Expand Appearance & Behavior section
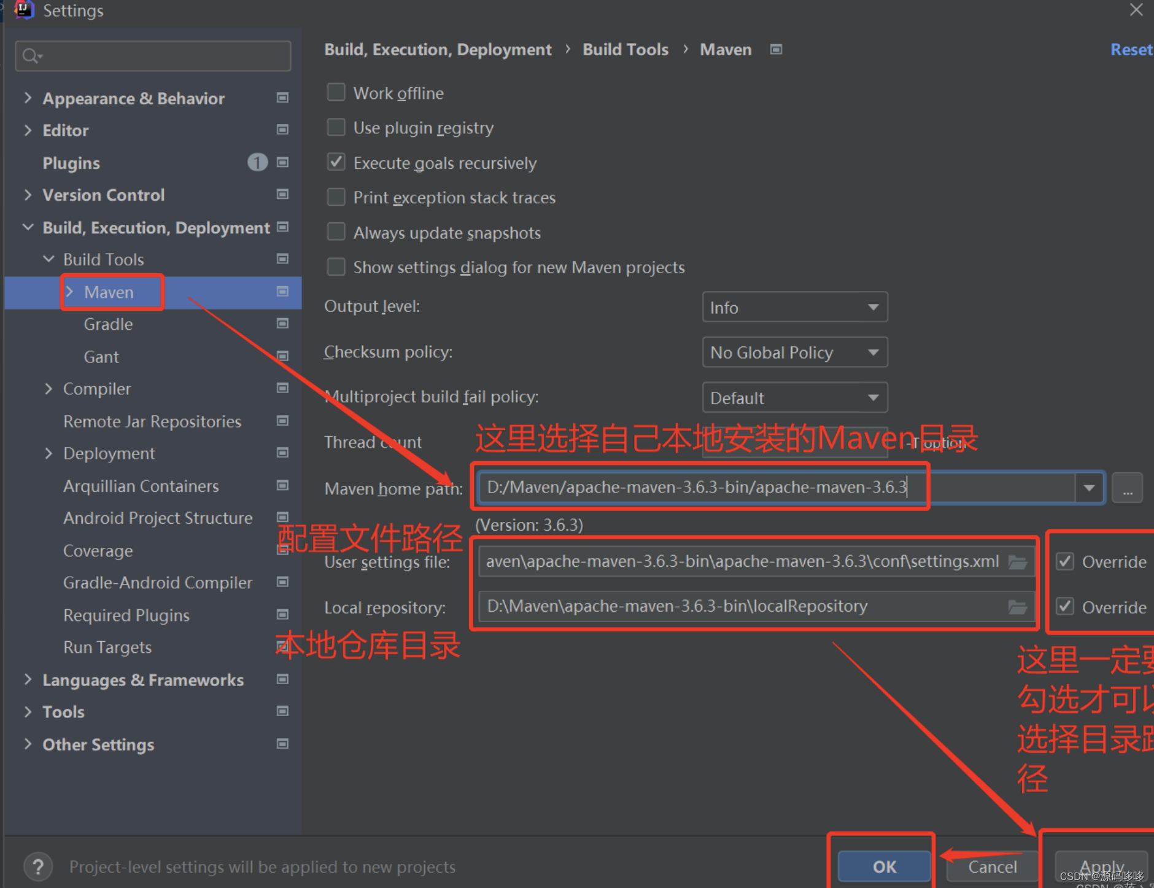 (28, 98)
